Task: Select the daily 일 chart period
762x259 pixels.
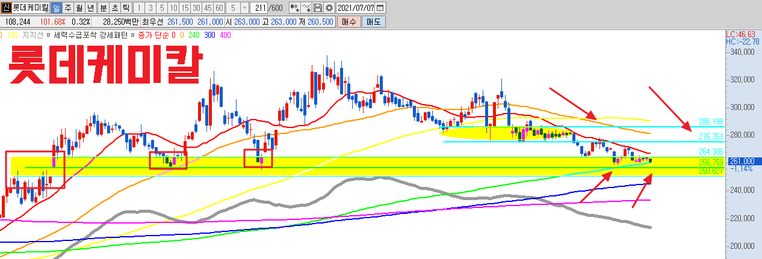Action: [x=57, y=8]
